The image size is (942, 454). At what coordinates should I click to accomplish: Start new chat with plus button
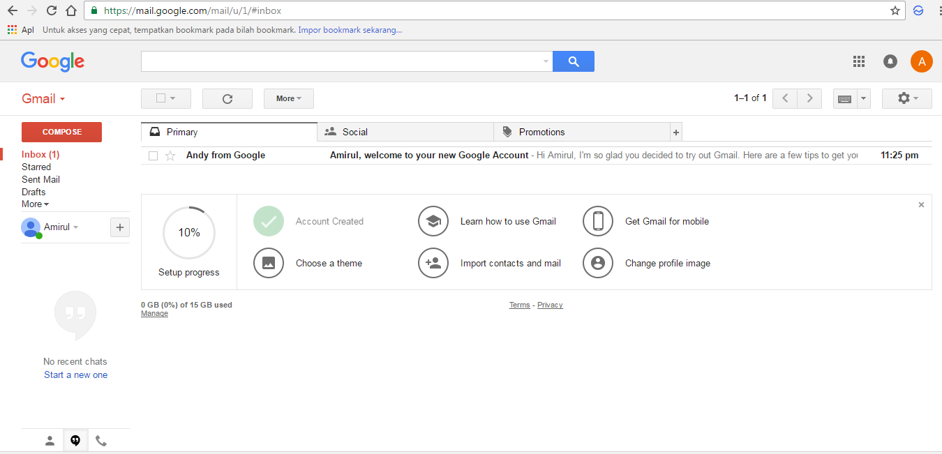[x=120, y=227]
